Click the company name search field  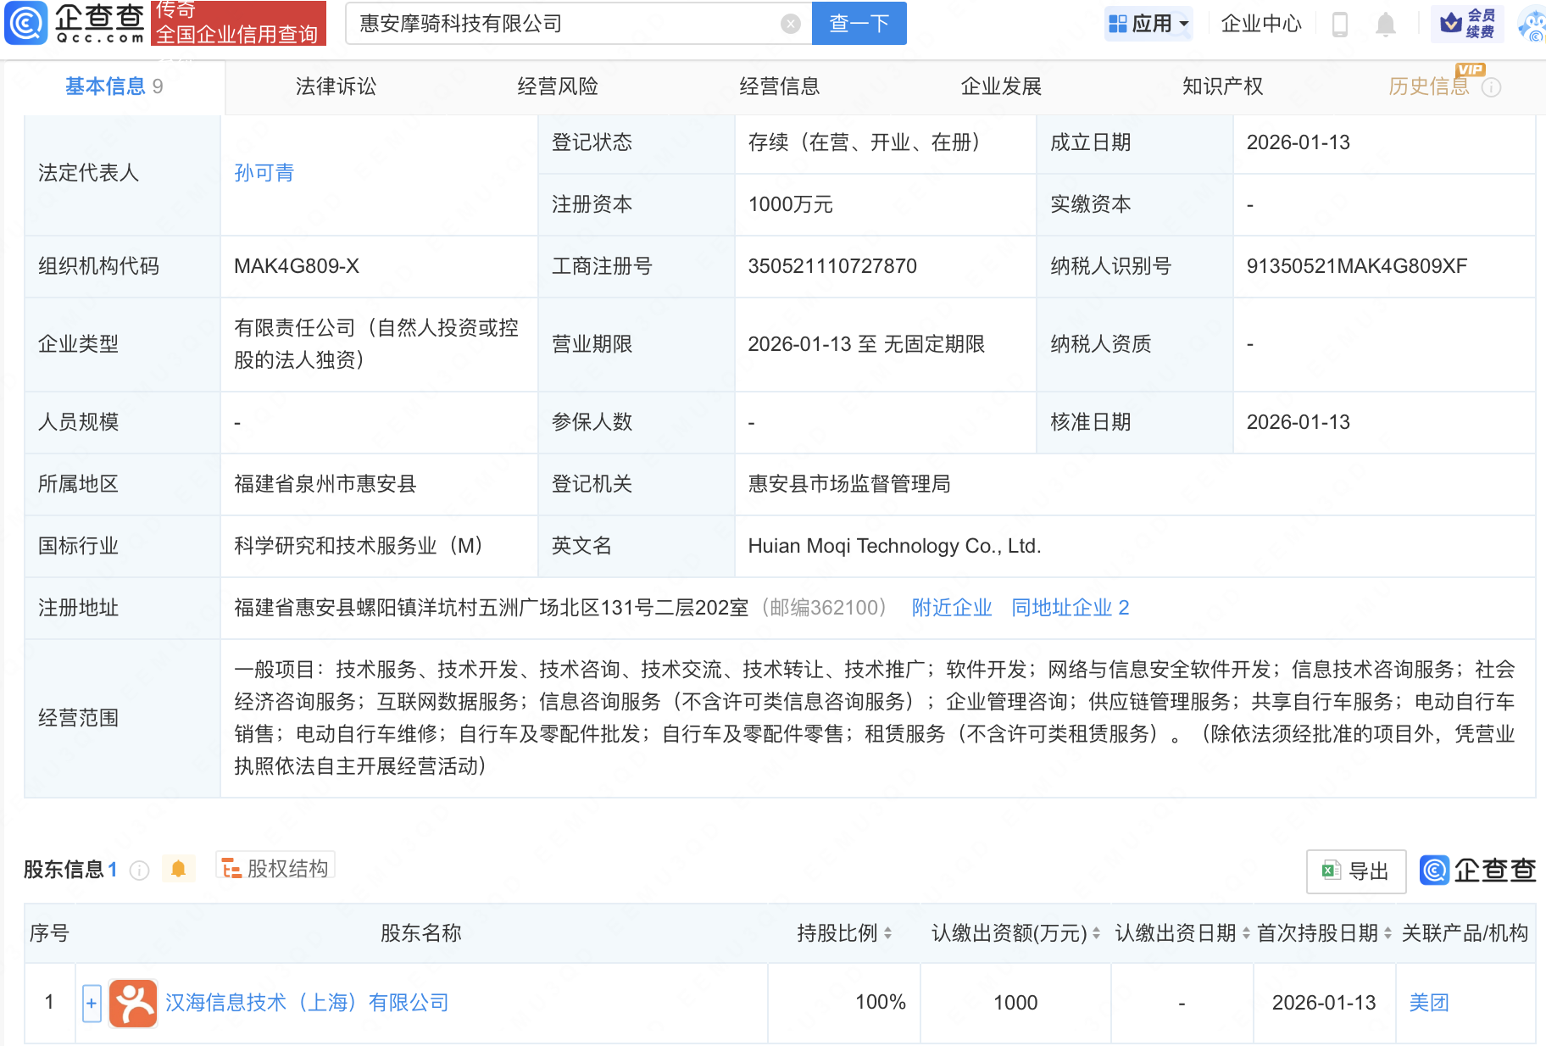click(x=559, y=24)
